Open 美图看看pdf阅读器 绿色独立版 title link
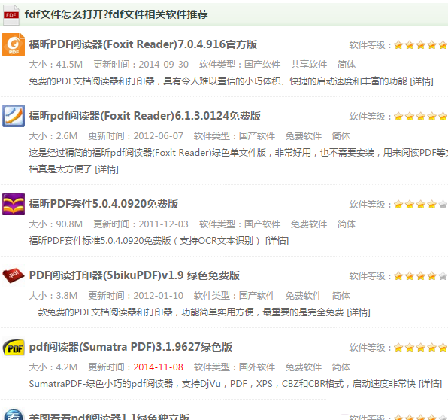Image resolution: width=448 pixels, height=420 pixels. tap(109, 416)
